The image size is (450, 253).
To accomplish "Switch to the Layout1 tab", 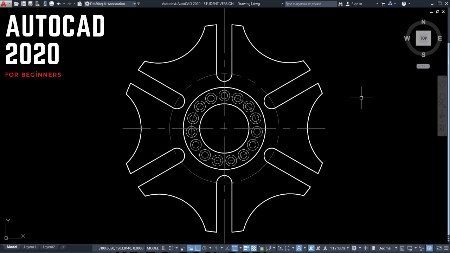I will [30, 247].
